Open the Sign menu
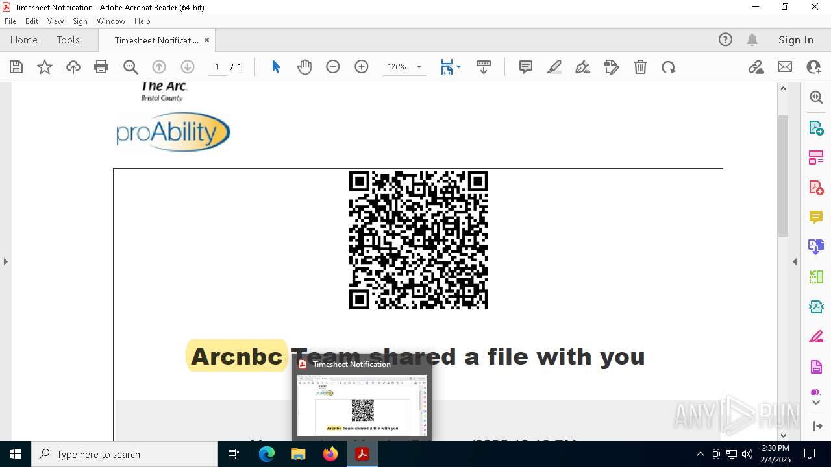 point(81,21)
